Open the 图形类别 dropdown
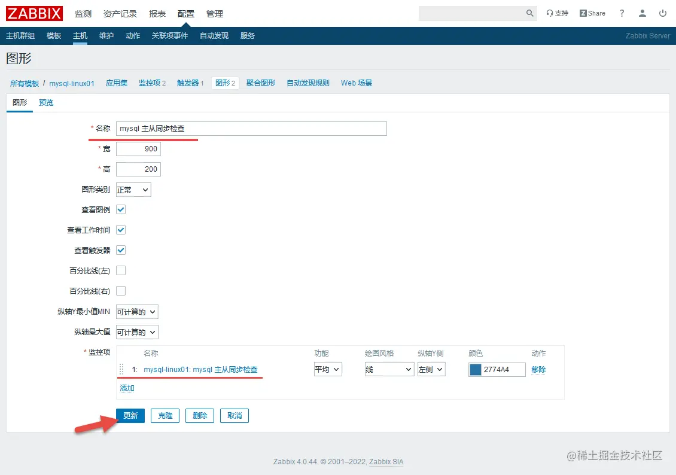Image resolution: width=676 pixels, height=475 pixels. [133, 189]
